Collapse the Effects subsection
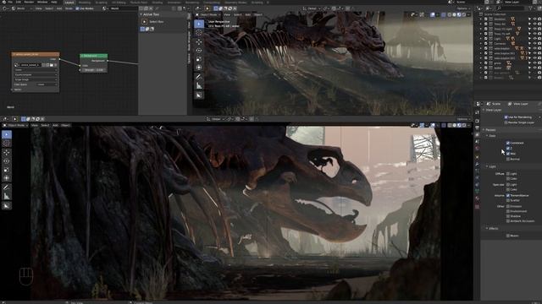Viewport: 542px width, 304px height. tap(487, 229)
